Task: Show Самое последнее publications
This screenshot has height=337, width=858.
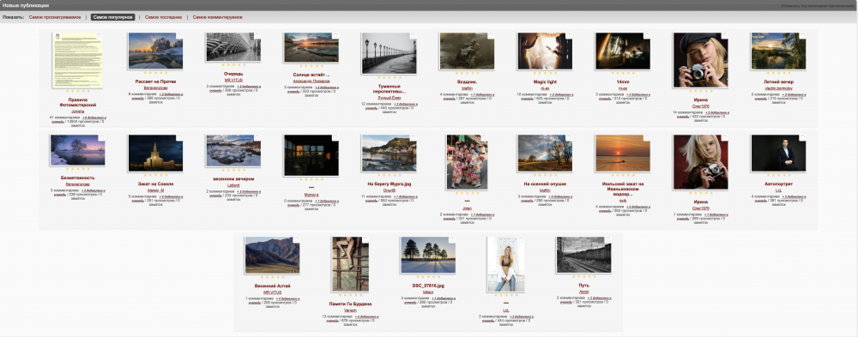Action: click(163, 17)
